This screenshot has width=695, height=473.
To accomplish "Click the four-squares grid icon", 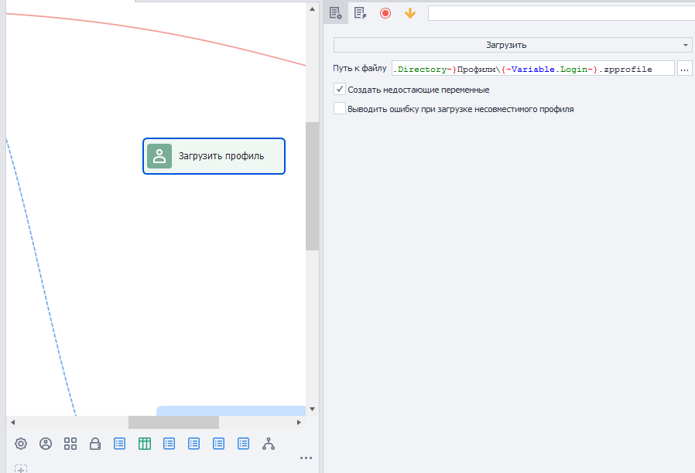I will pyautogui.click(x=70, y=444).
